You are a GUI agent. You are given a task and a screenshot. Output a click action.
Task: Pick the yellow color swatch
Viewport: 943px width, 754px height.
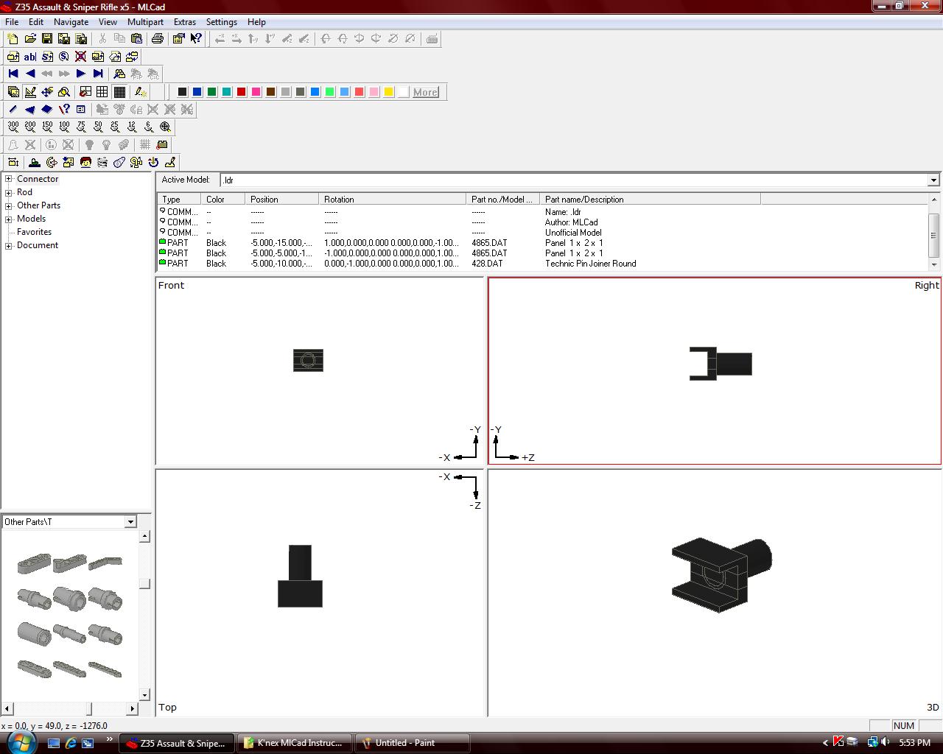pyautogui.click(x=388, y=92)
